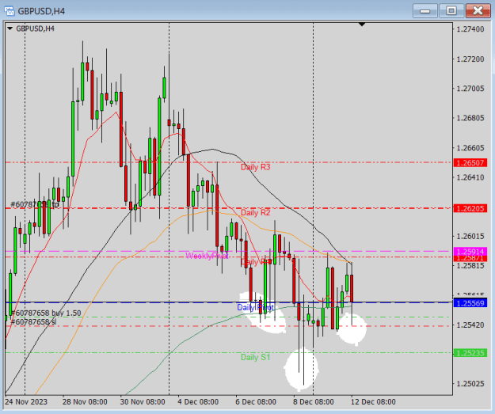Click the Daily Pivot label
The image size is (495, 414).
coord(255,307)
